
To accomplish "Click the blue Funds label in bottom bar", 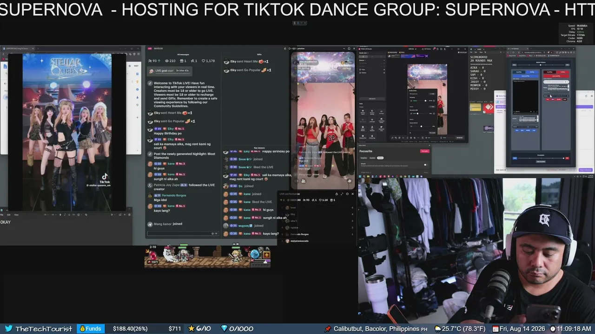I will point(90,328).
